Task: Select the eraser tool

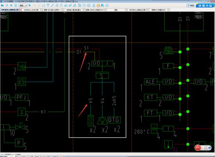Action: point(57,6)
